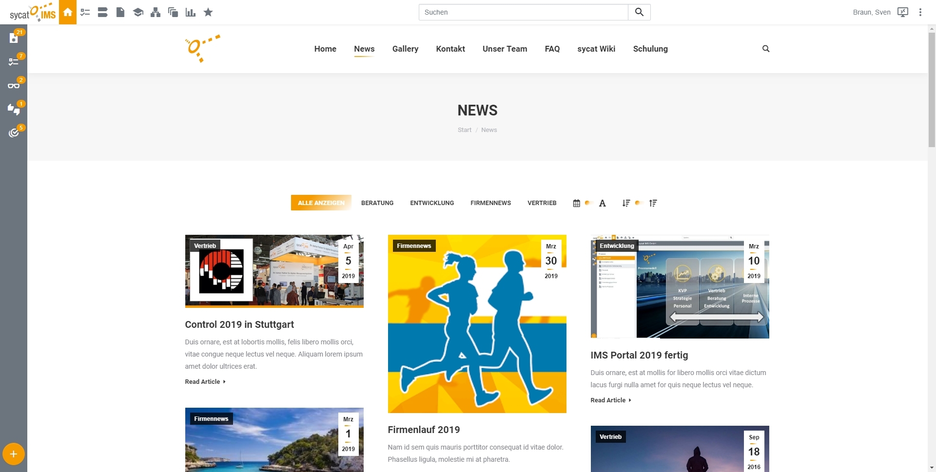Click the Firmennews tag on the coastal image

click(x=211, y=419)
